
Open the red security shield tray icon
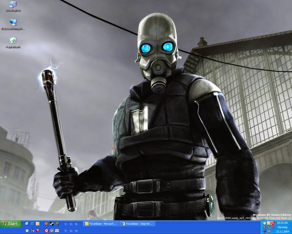[x=264, y=227]
